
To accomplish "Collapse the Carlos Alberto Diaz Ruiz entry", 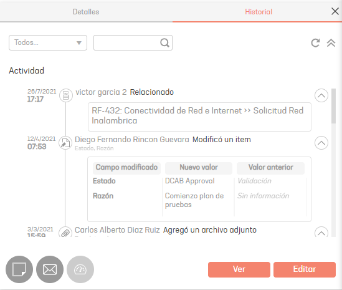I will [x=321, y=233].
